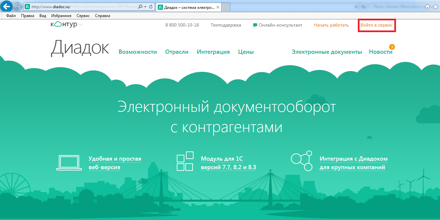This screenshot has height=220, width=440.
Task: Open the Цены section
Action: point(246,52)
